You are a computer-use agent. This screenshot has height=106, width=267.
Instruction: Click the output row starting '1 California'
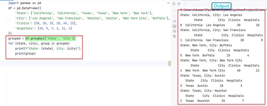(x=221, y=40)
